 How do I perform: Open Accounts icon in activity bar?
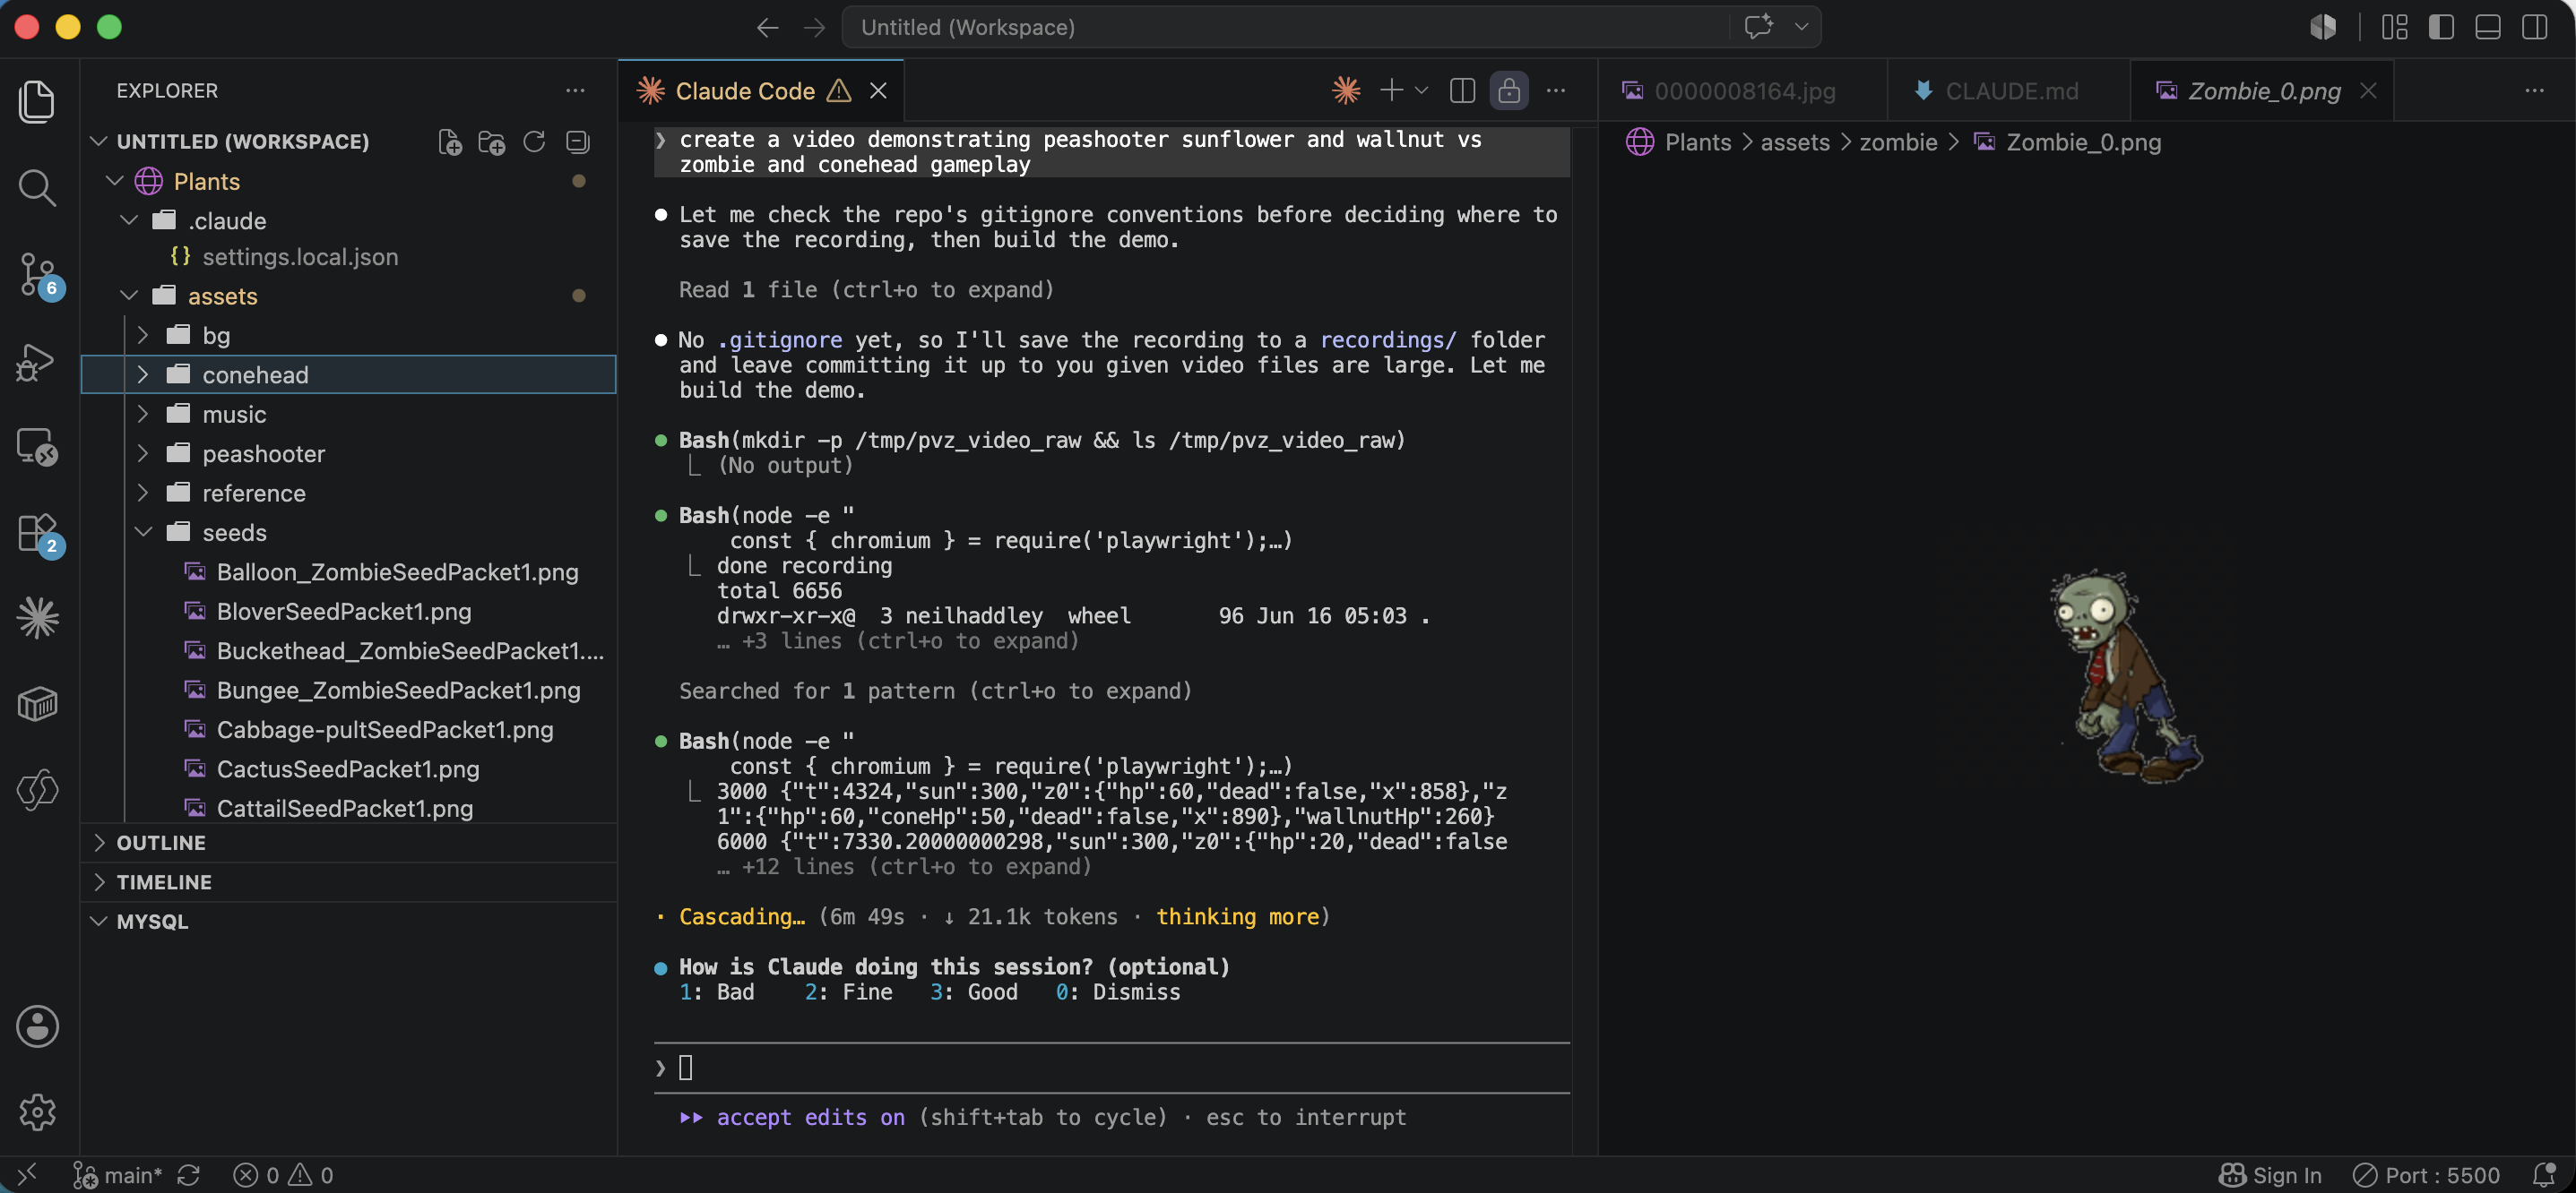[37, 1026]
